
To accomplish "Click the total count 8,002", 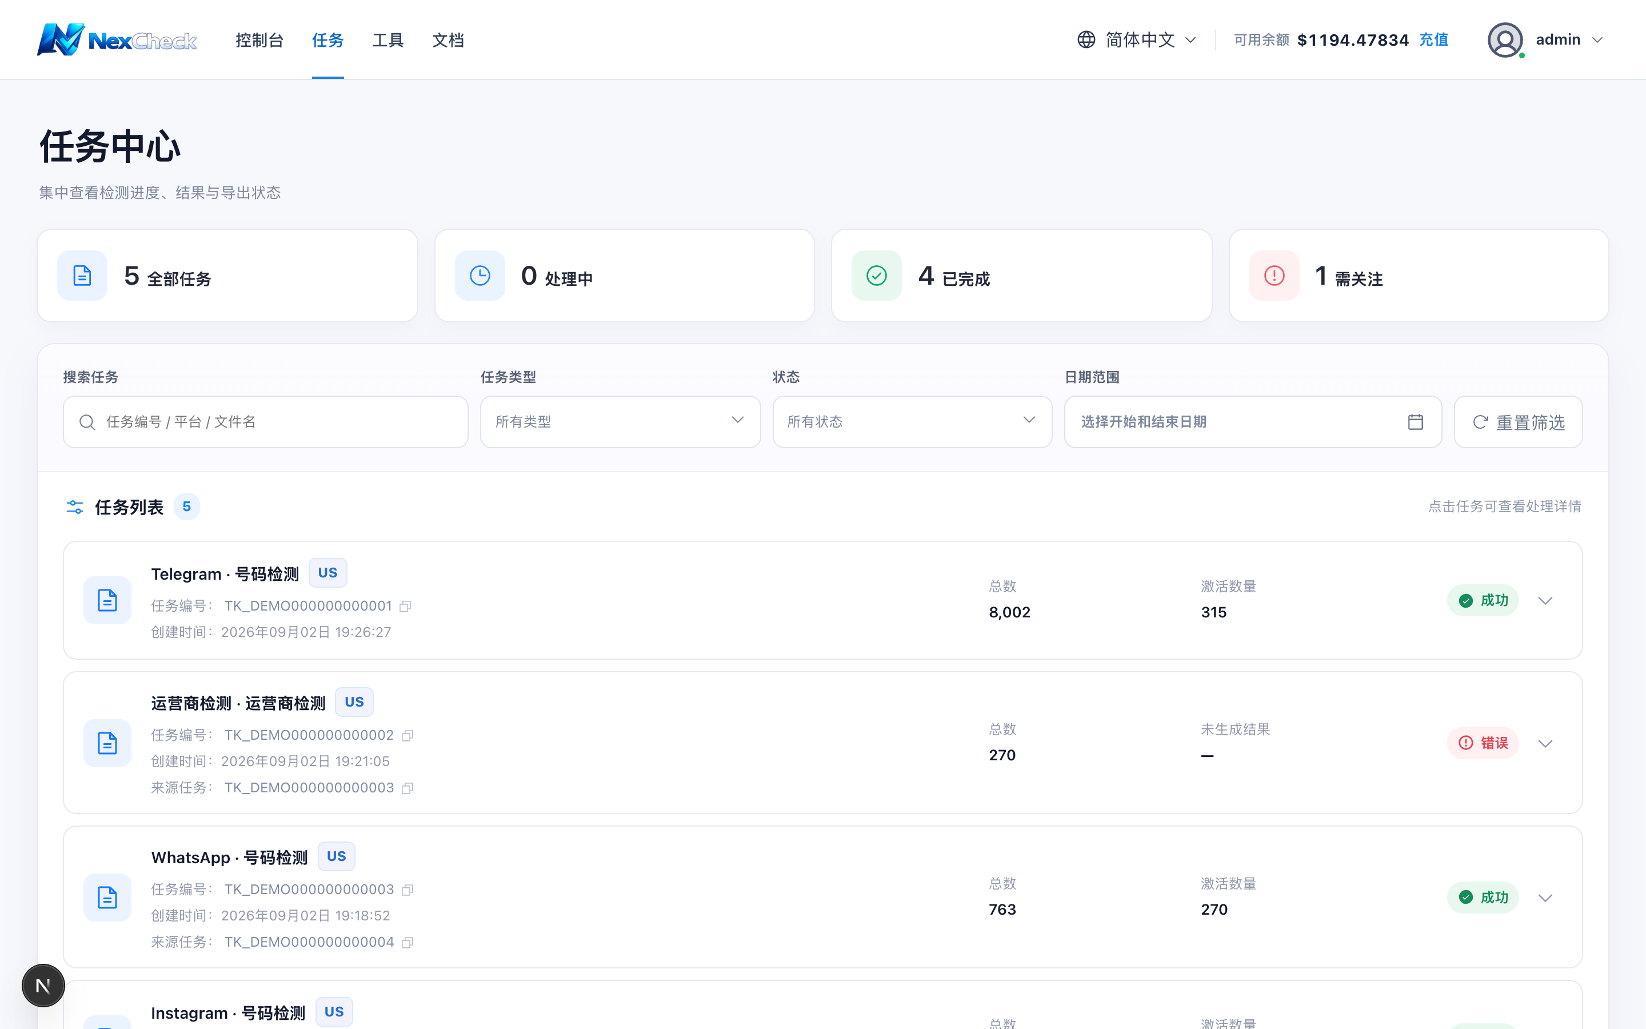I will (1009, 612).
